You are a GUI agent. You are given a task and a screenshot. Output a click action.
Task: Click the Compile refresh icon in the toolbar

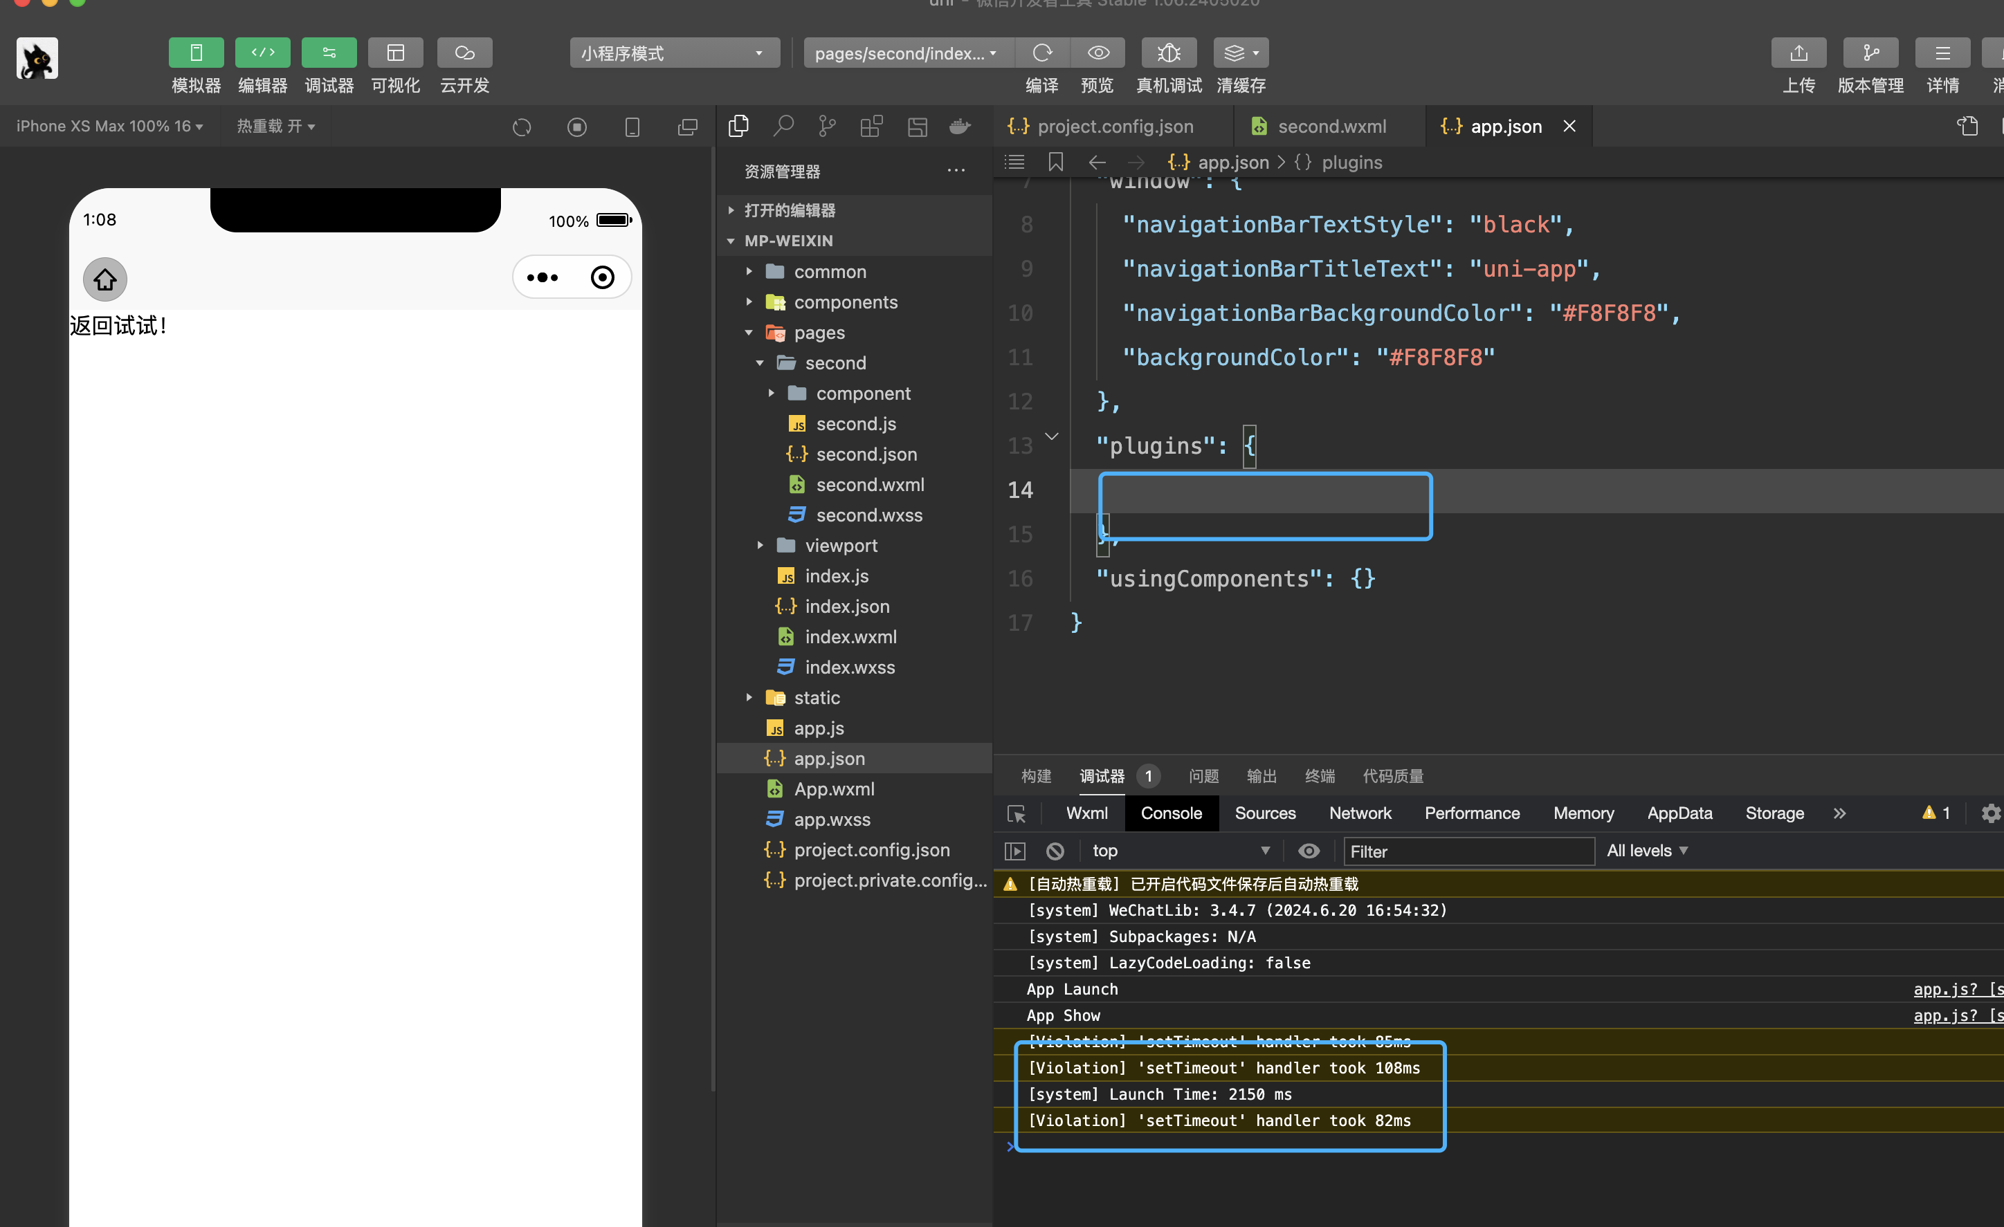1042,53
